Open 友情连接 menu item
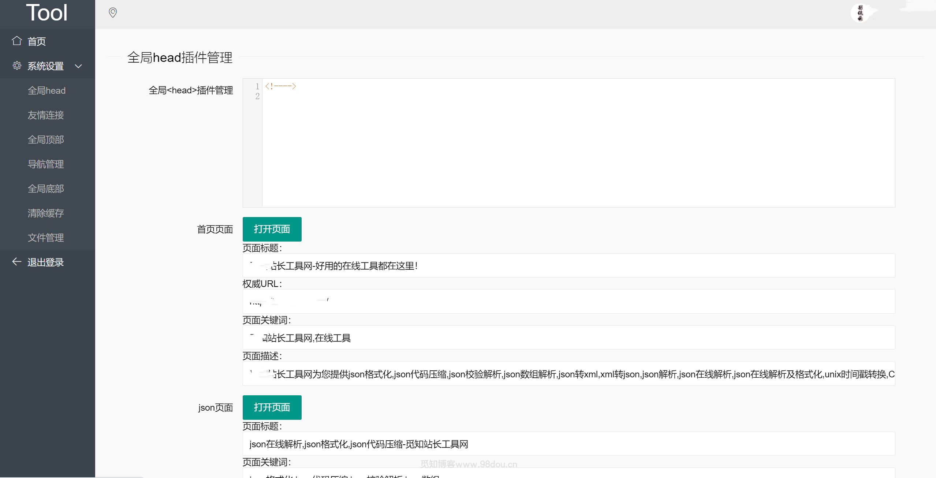 (46, 115)
